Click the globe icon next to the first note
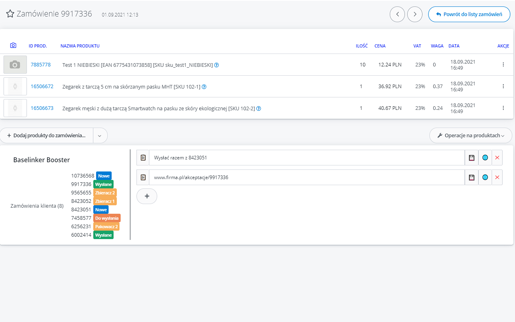The width and height of the screenshot is (515, 322). [x=485, y=157]
